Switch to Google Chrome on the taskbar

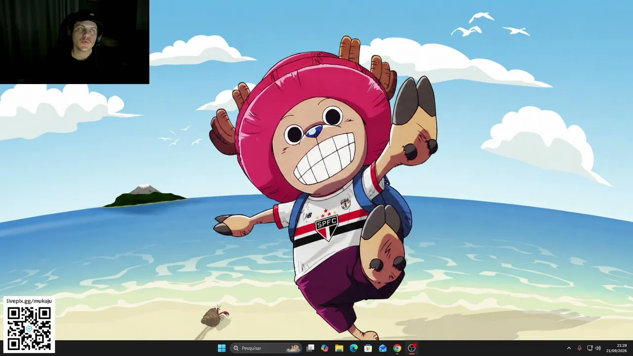point(397,348)
